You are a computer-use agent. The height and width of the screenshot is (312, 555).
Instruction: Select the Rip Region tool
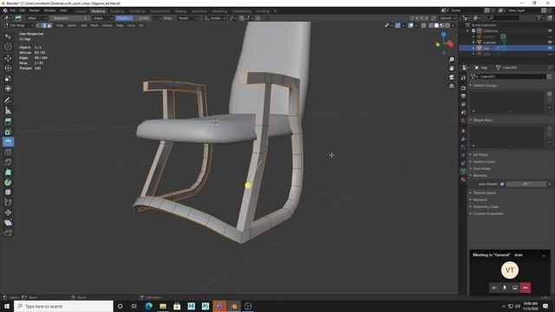pyautogui.click(x=8, y=232)
